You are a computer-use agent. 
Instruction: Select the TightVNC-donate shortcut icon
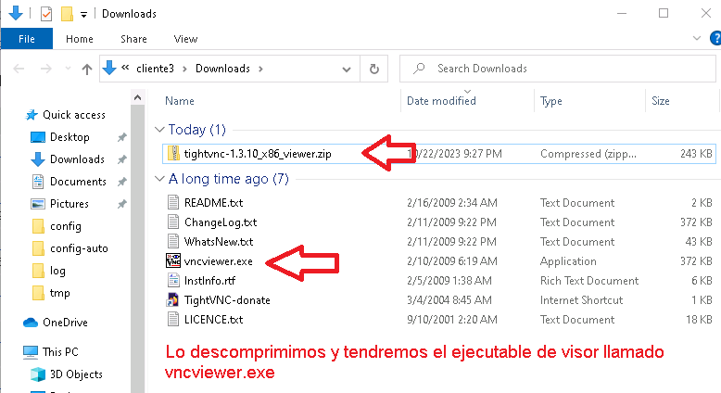(173, 299)
